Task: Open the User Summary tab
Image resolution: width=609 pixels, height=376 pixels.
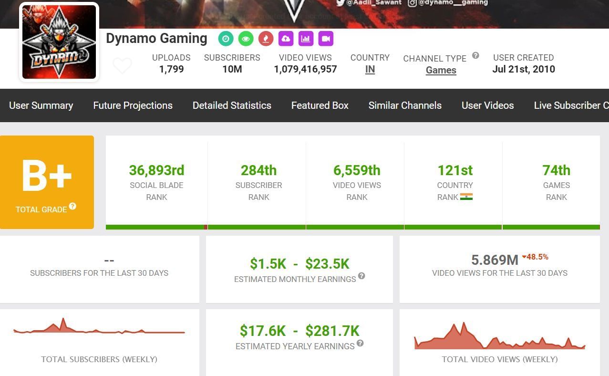Action: (41, 105)
